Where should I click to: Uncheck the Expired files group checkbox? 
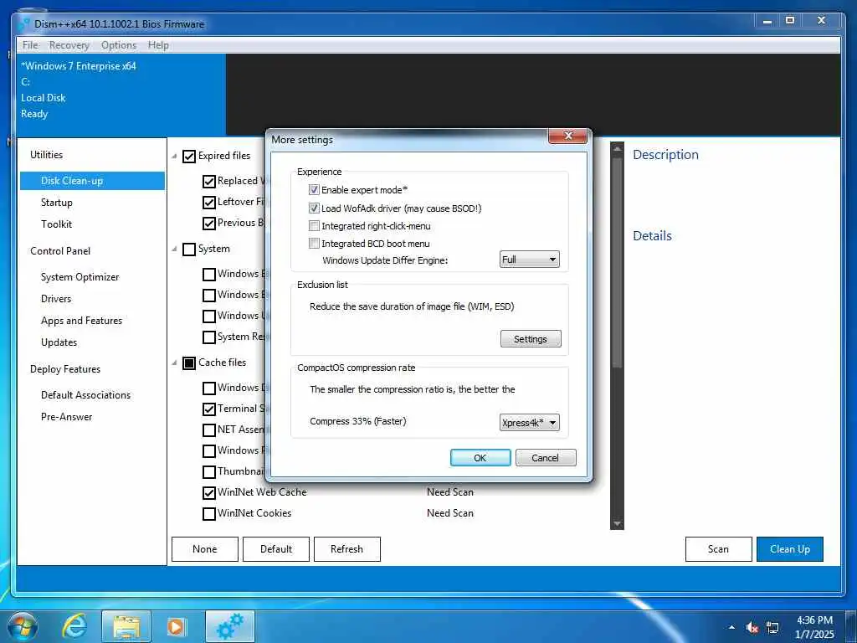(189, 157)
